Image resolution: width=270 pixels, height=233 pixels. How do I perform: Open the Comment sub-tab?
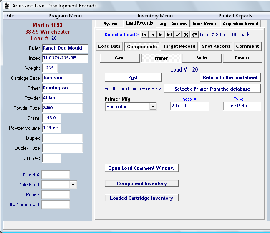click(247, 46)
